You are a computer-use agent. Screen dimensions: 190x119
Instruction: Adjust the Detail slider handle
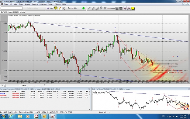coord(45,85)
